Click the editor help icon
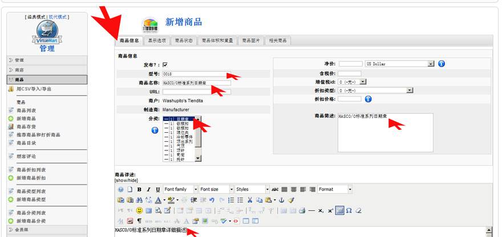The width and height of the screenshot is (502, 237). [121, 189]
